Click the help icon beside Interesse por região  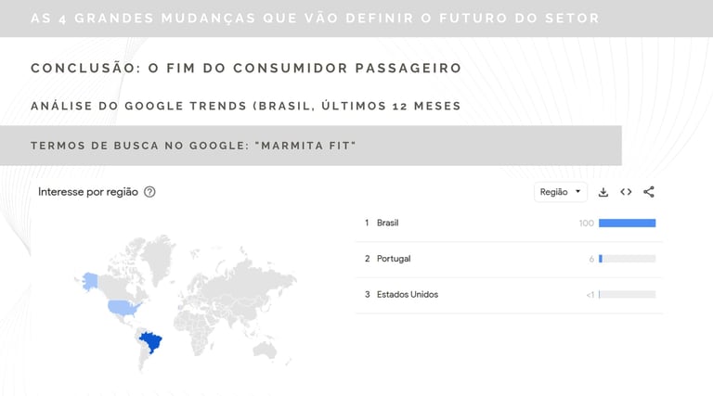click(149, 192)
